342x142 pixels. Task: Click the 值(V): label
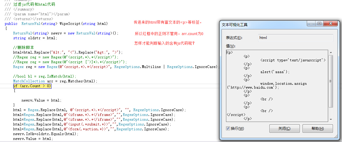231,46
